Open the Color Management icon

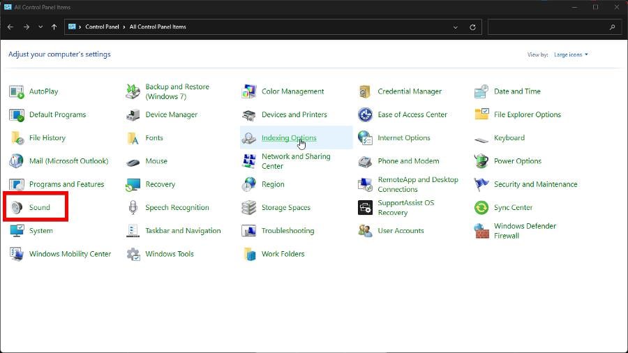point(249,91)
